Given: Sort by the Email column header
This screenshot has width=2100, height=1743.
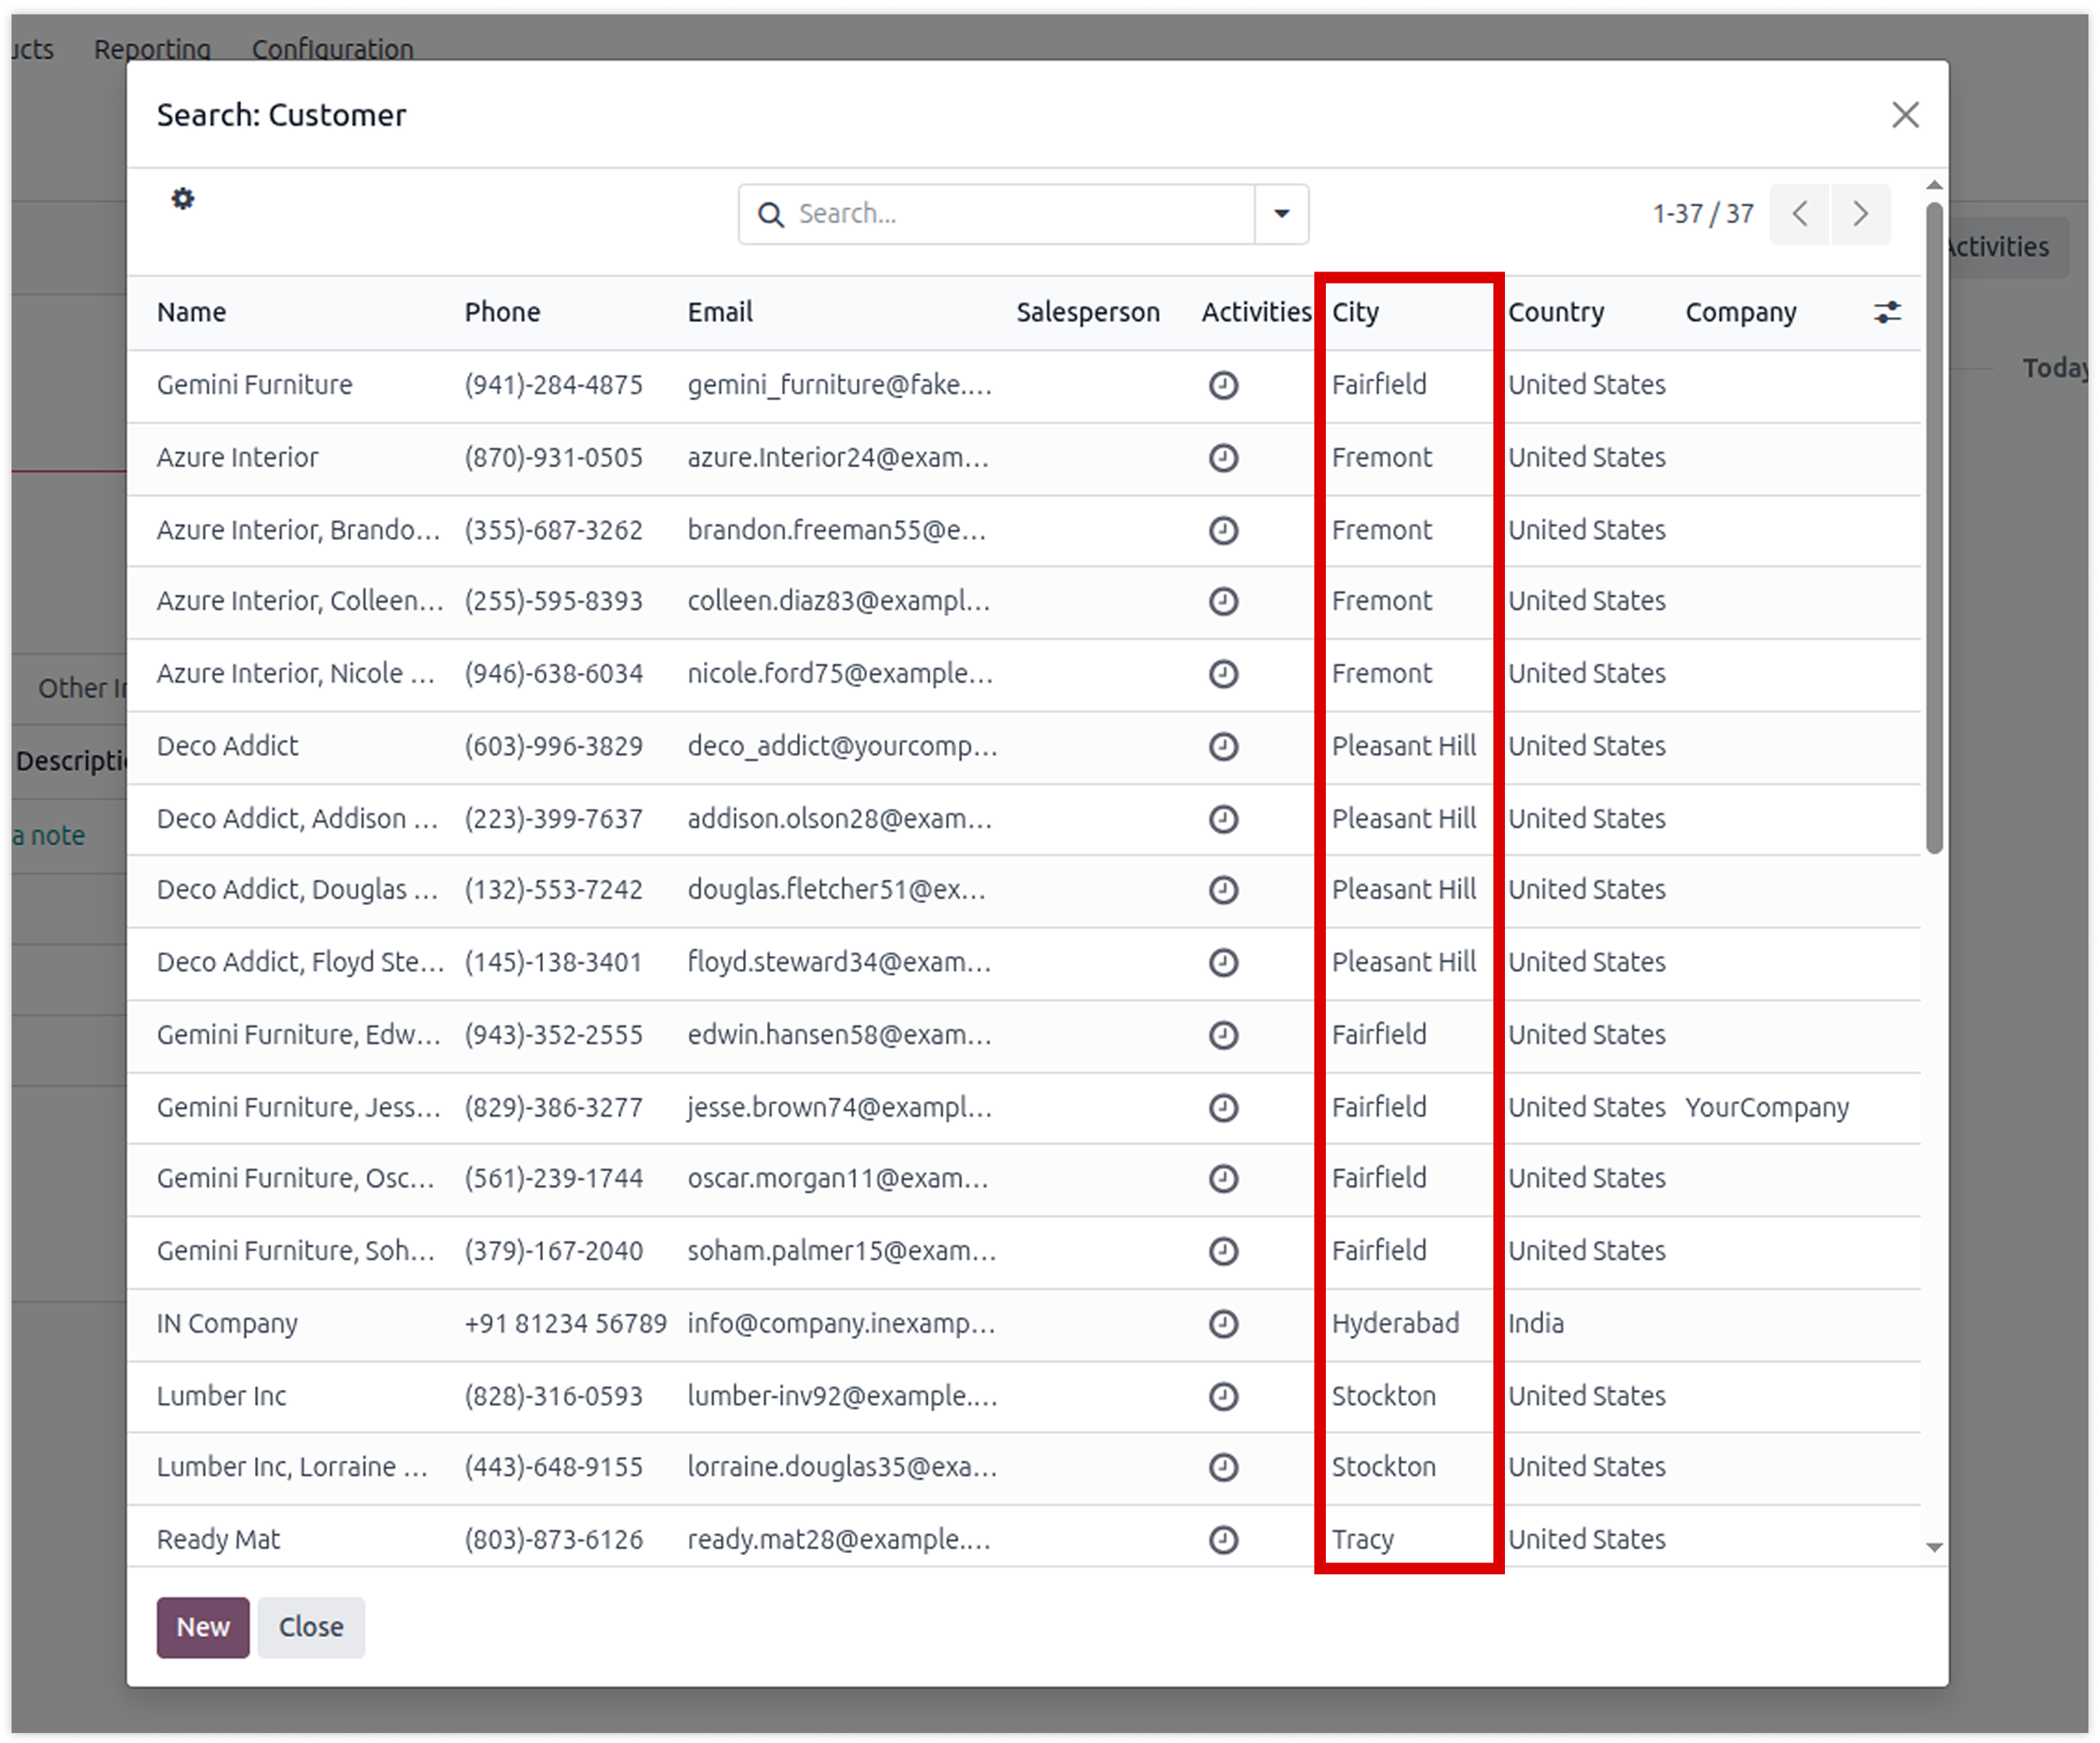Looking at the screenshot, I should [720, 312].
